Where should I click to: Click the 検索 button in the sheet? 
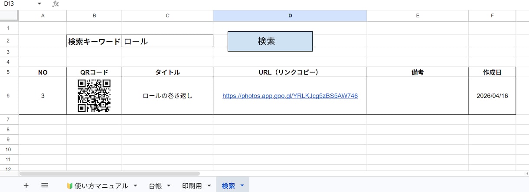270,41
